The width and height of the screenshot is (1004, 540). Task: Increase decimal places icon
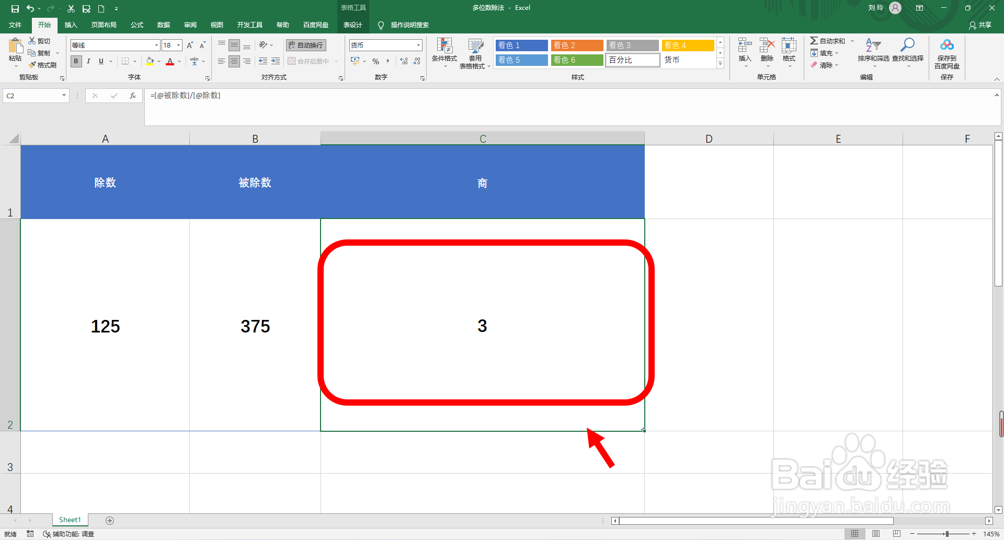[x=404, y=61]
